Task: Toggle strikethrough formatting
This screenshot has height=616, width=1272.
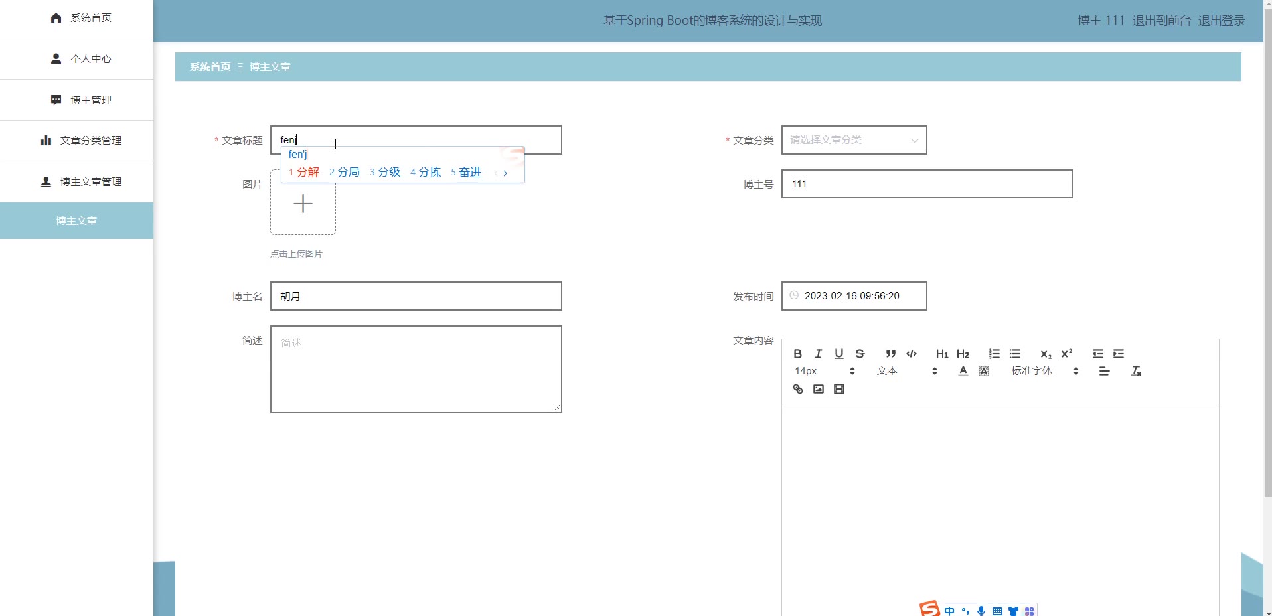Action: [x=859, y=354]
